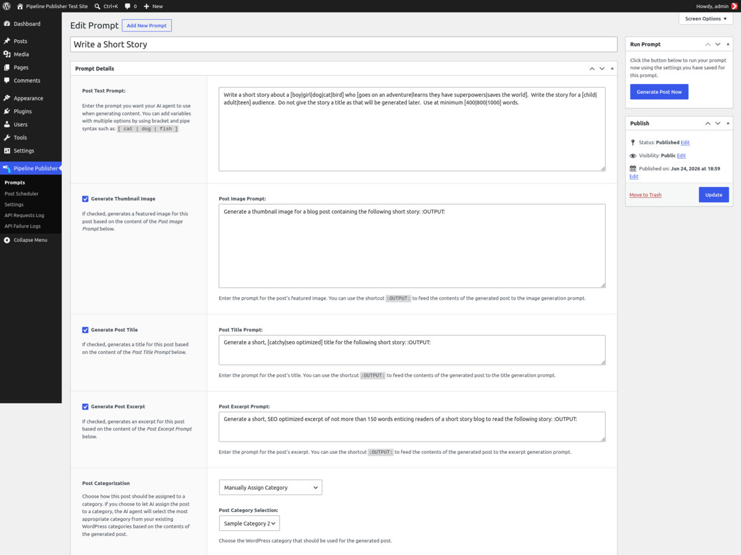Open the Manually Assign Category dropdown
The image size is (741, 555).
click(270, 487)
